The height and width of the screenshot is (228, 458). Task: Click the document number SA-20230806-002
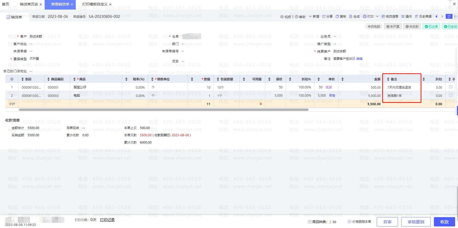coord(104,17)
